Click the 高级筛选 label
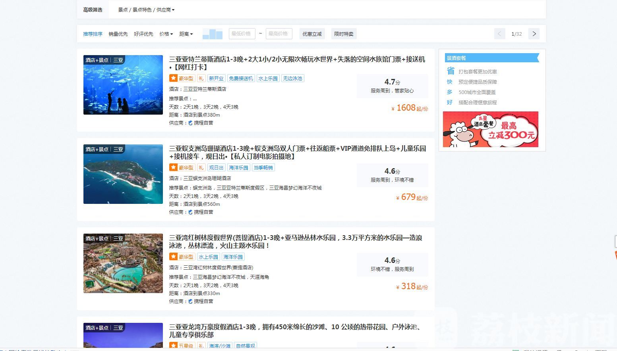 pyautogui.click(x=93, y=10)
